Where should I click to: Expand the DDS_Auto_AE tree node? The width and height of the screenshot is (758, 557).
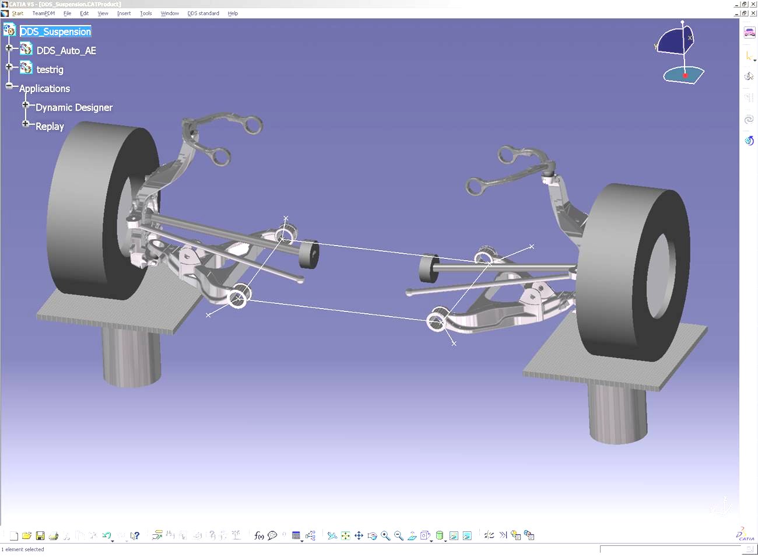click(9, 48)
